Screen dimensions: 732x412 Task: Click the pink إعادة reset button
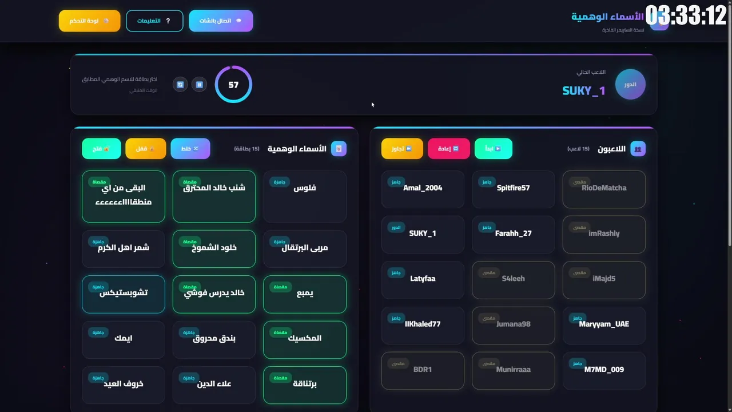tap(449, 149)
